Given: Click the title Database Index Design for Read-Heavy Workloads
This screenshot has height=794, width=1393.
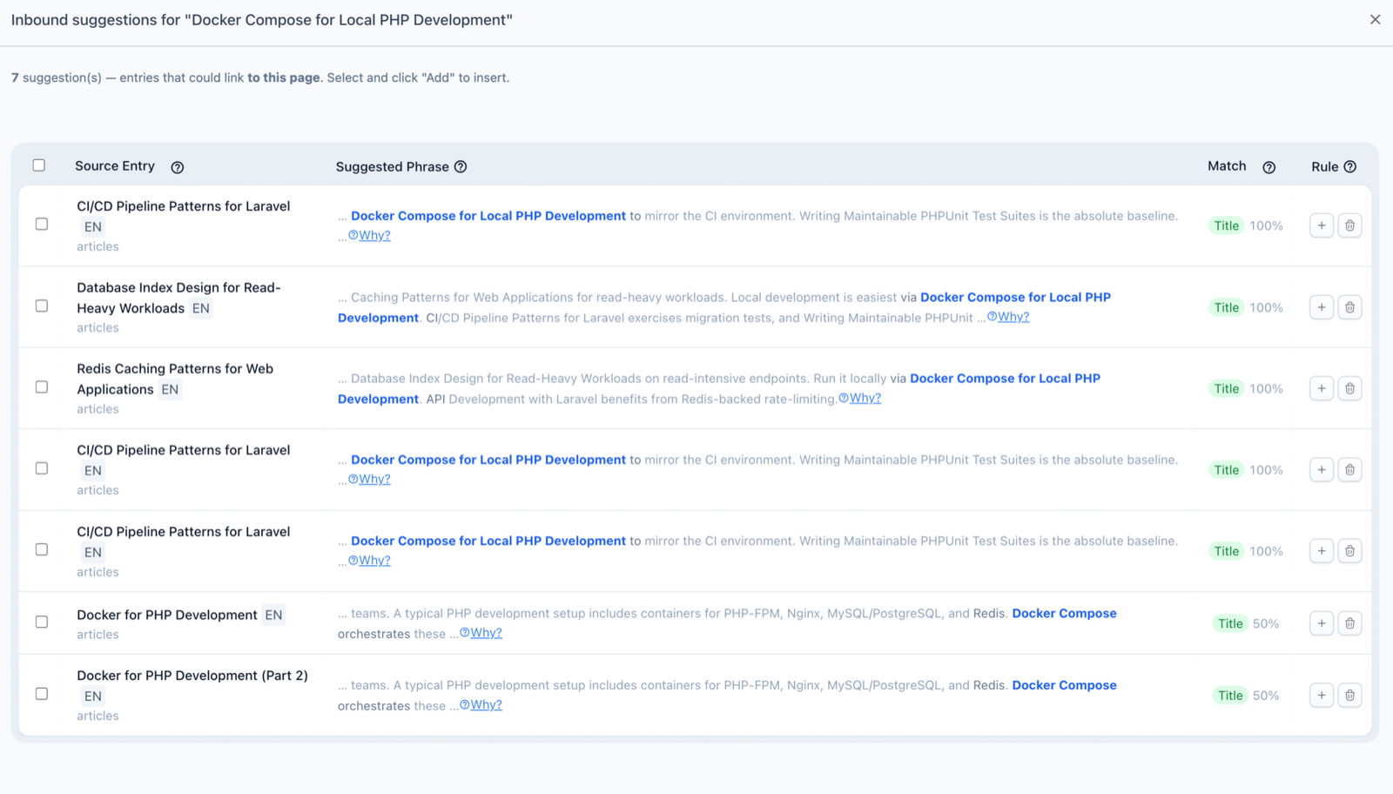Looking at the screenshot, I should (x=178, y=298).
